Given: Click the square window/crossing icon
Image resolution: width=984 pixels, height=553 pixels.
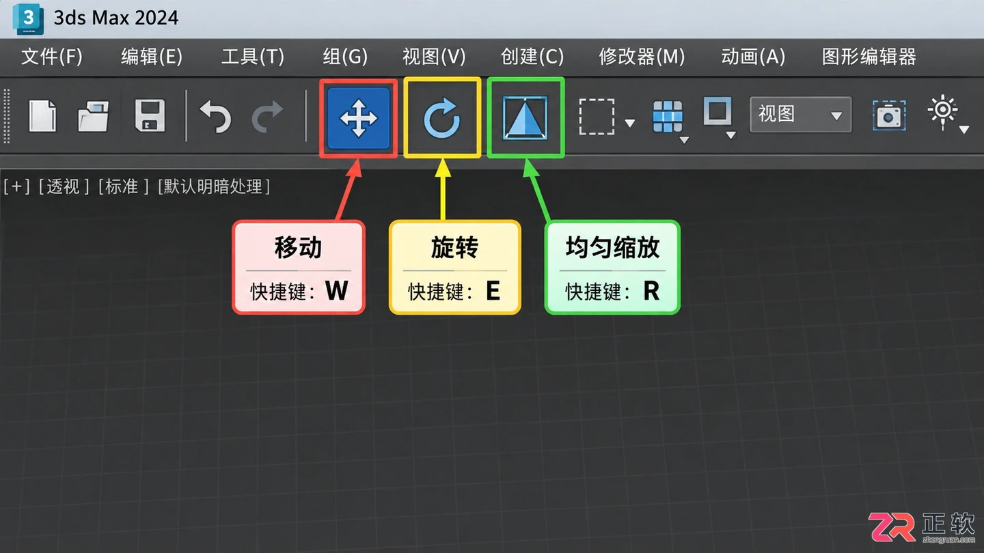Looking at the screenshot, I should click(x=717, y=111).
